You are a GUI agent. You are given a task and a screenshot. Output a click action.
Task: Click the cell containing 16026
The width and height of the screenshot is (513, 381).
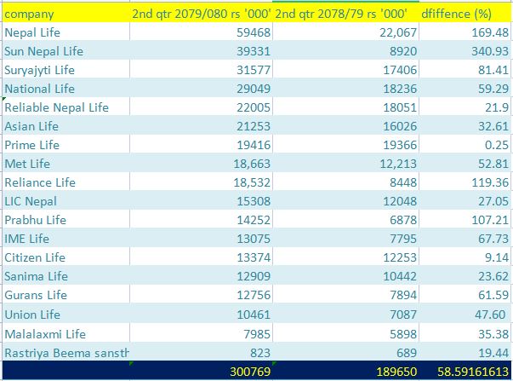click(x=345, y=125)
